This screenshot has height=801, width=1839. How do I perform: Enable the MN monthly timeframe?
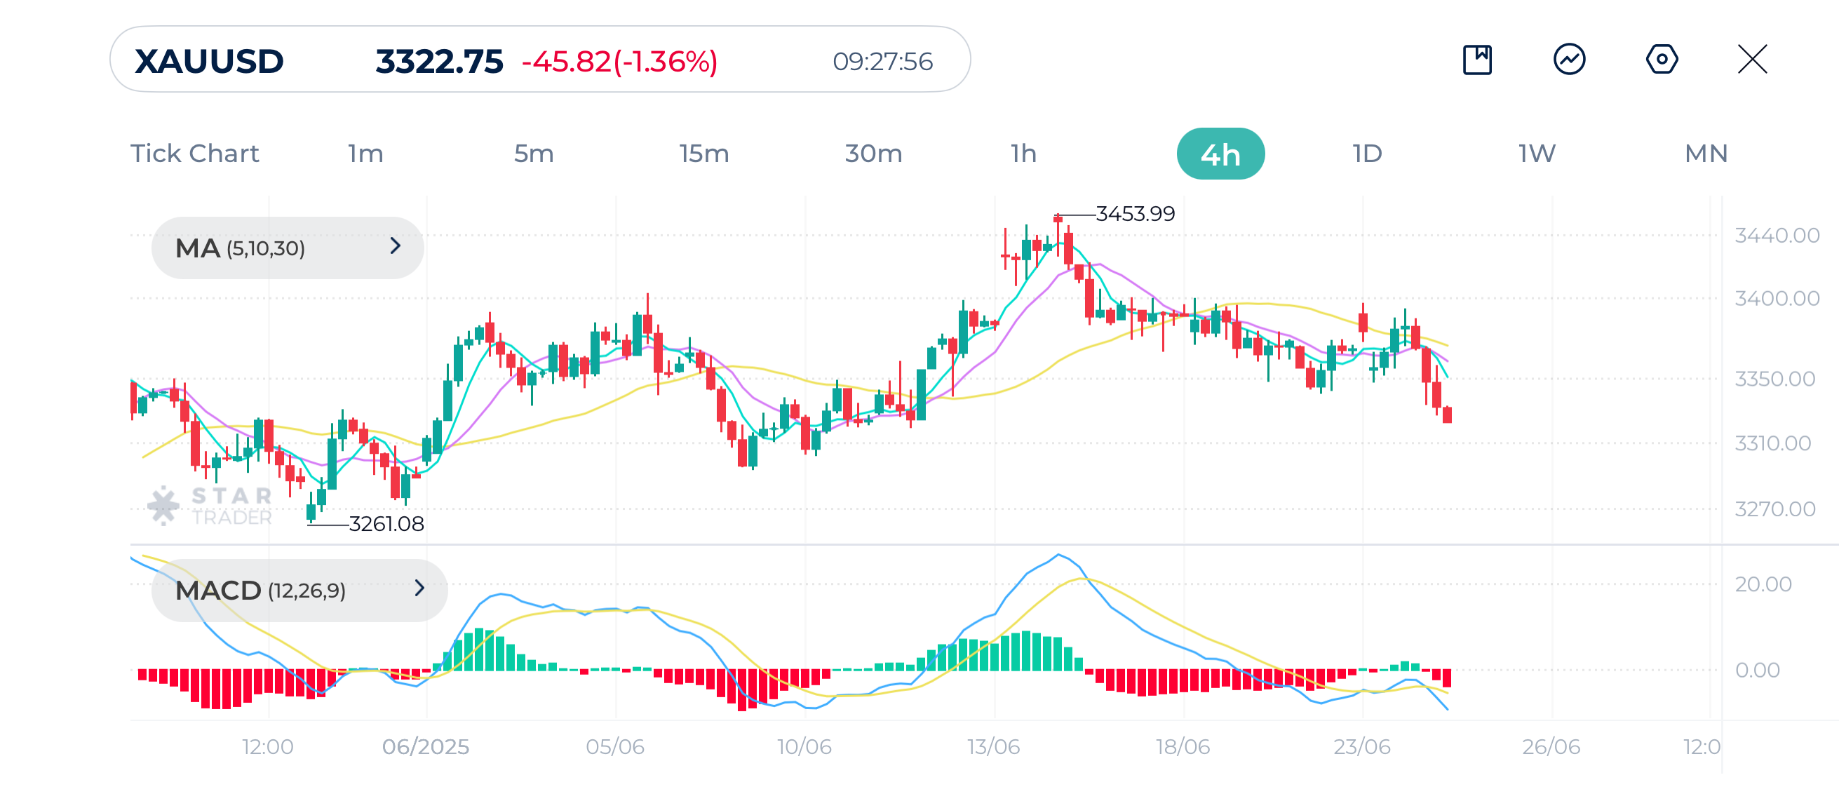click(x=1706, y=152)
